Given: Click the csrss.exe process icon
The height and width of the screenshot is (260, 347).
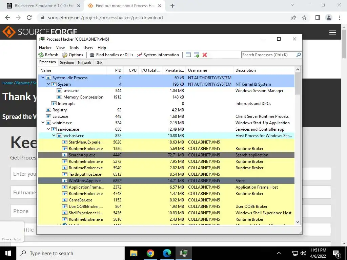Looking at the screenshot, I should (48, 116).
